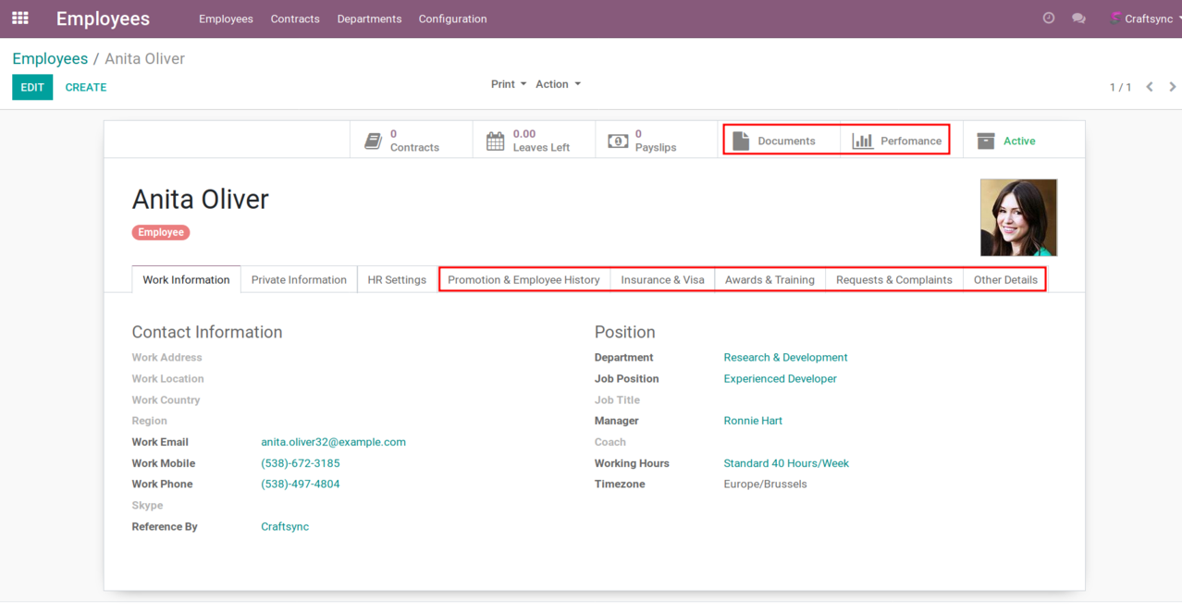
Task: Open the Departments menu
Action: (369, 18)
